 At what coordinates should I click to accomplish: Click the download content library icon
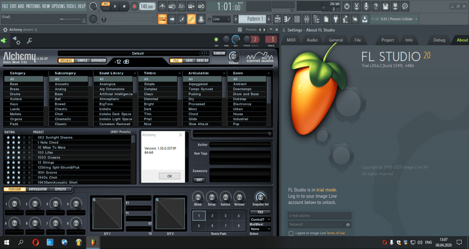[x=364, y=19]
